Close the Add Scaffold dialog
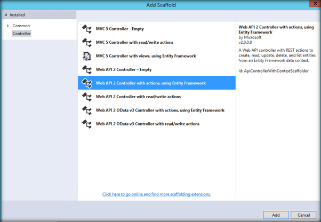Image resolution: width=321 pixels, height=222 pixels. click(315, 4)
